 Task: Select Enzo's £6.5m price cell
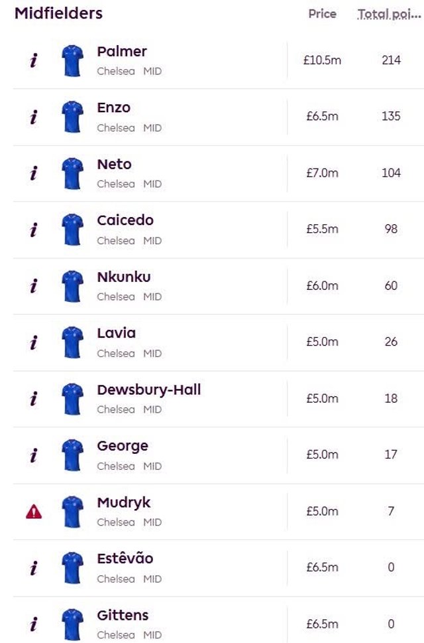[323, 117]
